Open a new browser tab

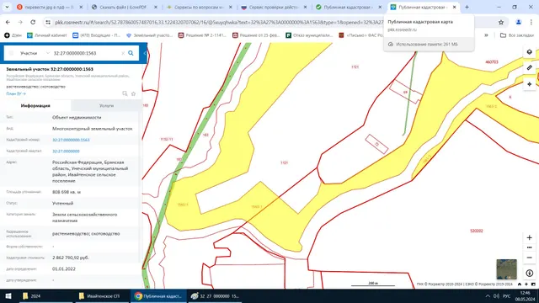point(467,7)
